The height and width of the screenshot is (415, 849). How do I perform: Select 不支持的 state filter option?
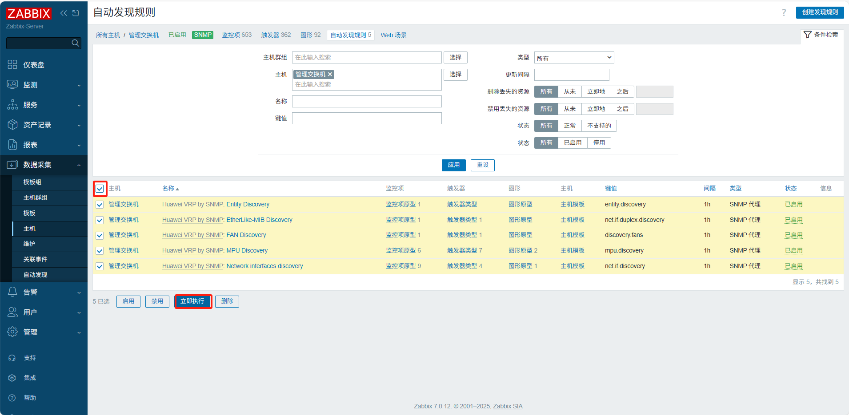pyautogui.click(x=599, y=126)
